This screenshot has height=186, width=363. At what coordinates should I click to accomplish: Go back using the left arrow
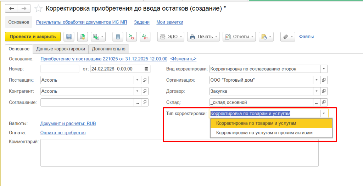click(12, 8)
